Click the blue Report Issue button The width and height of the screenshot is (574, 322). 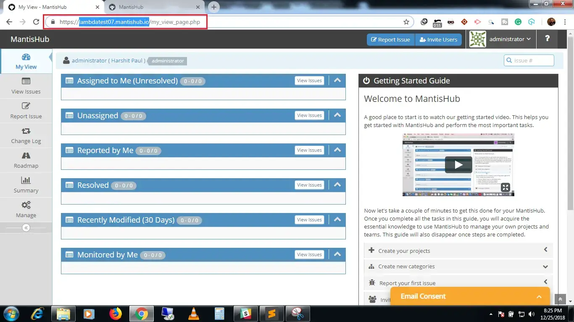391,39
